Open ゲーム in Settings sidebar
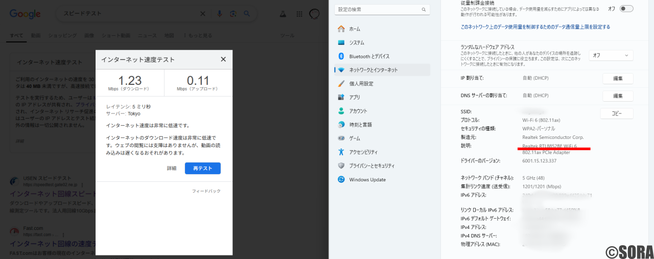The image size is (654, 259). pos(382,138)
